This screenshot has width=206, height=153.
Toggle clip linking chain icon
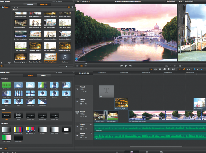click(184, 69)
